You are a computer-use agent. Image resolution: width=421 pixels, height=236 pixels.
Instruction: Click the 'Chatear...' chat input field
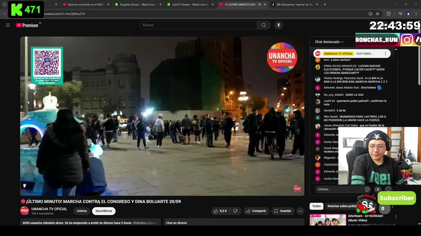click(339, 189)
